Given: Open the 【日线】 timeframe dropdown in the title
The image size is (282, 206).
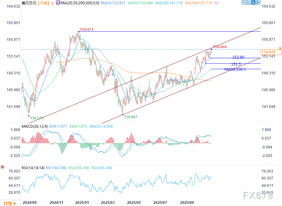Looking at the screenshot, I should pos(43,3).
